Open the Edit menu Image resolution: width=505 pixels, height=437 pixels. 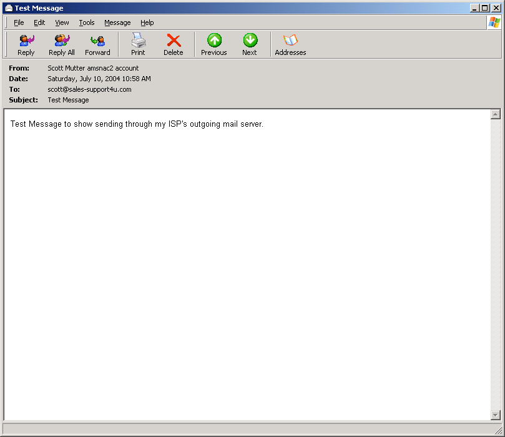39,22
